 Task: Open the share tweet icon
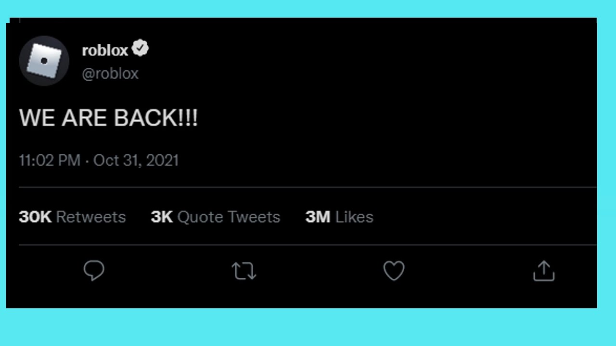coord(544,271)
